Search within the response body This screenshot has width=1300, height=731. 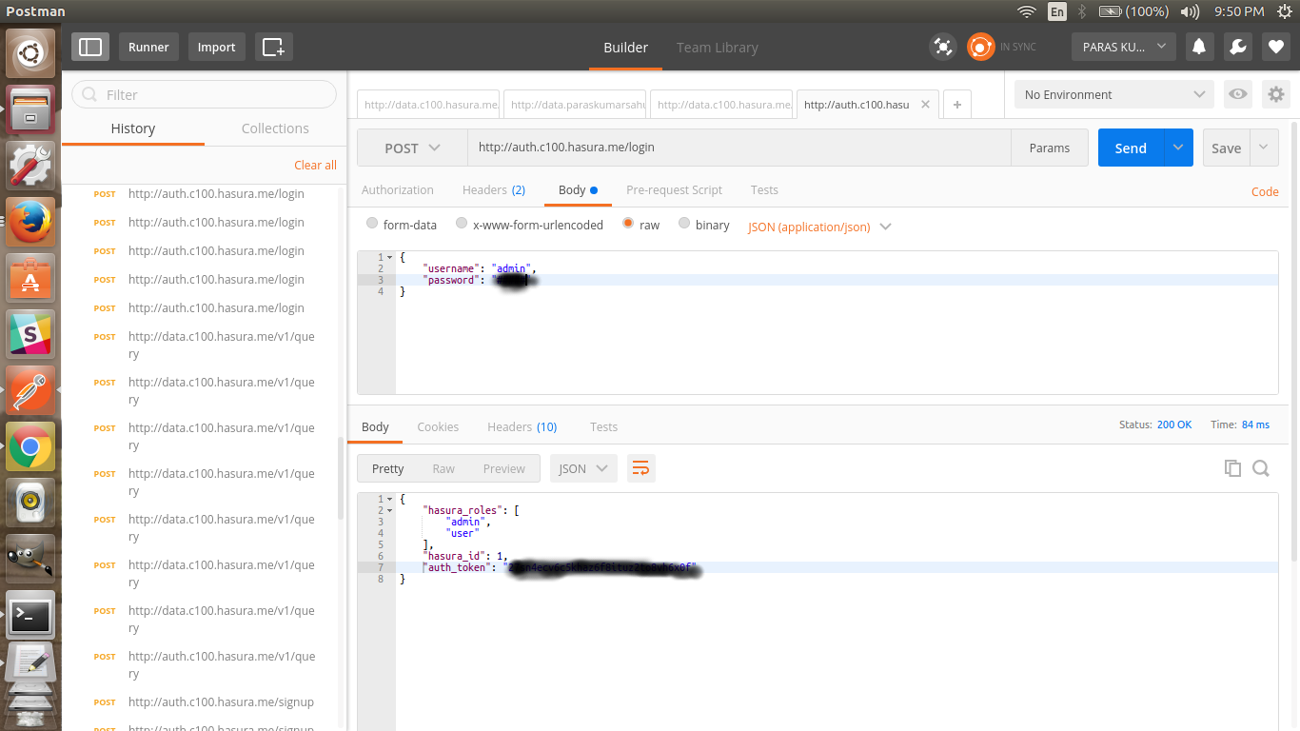pos(1261,468)
